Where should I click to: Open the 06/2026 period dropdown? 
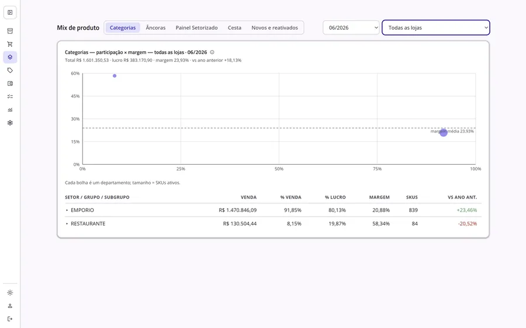351,28
